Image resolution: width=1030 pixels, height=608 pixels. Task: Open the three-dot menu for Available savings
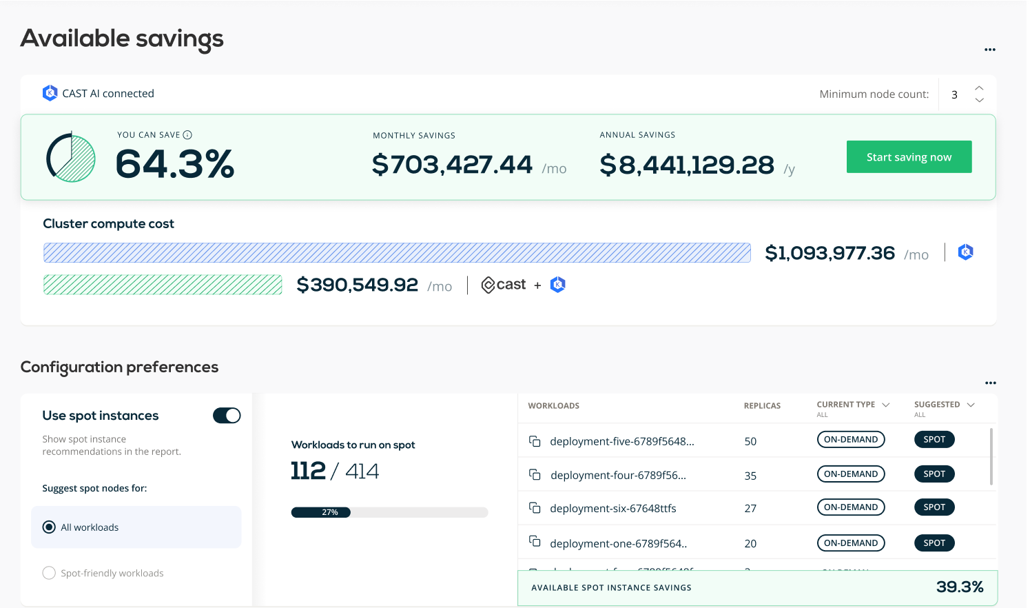989,50
